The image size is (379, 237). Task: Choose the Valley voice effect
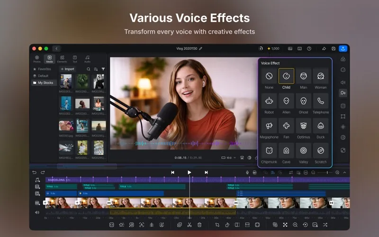tap(303, 150)
